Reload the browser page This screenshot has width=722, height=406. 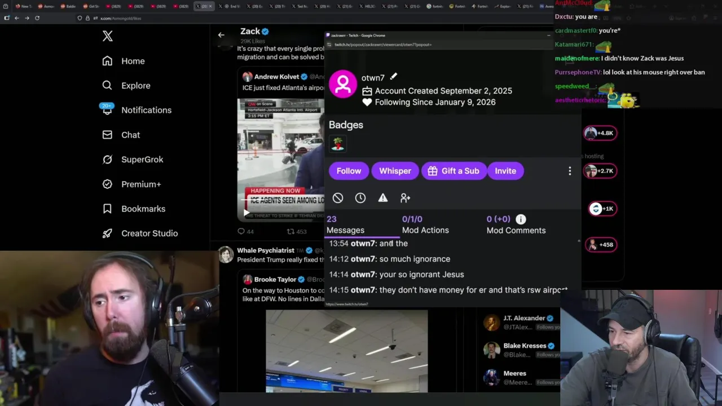tap(37, 18)
